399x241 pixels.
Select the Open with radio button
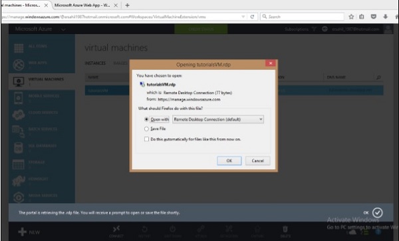(x=146, y=119)
